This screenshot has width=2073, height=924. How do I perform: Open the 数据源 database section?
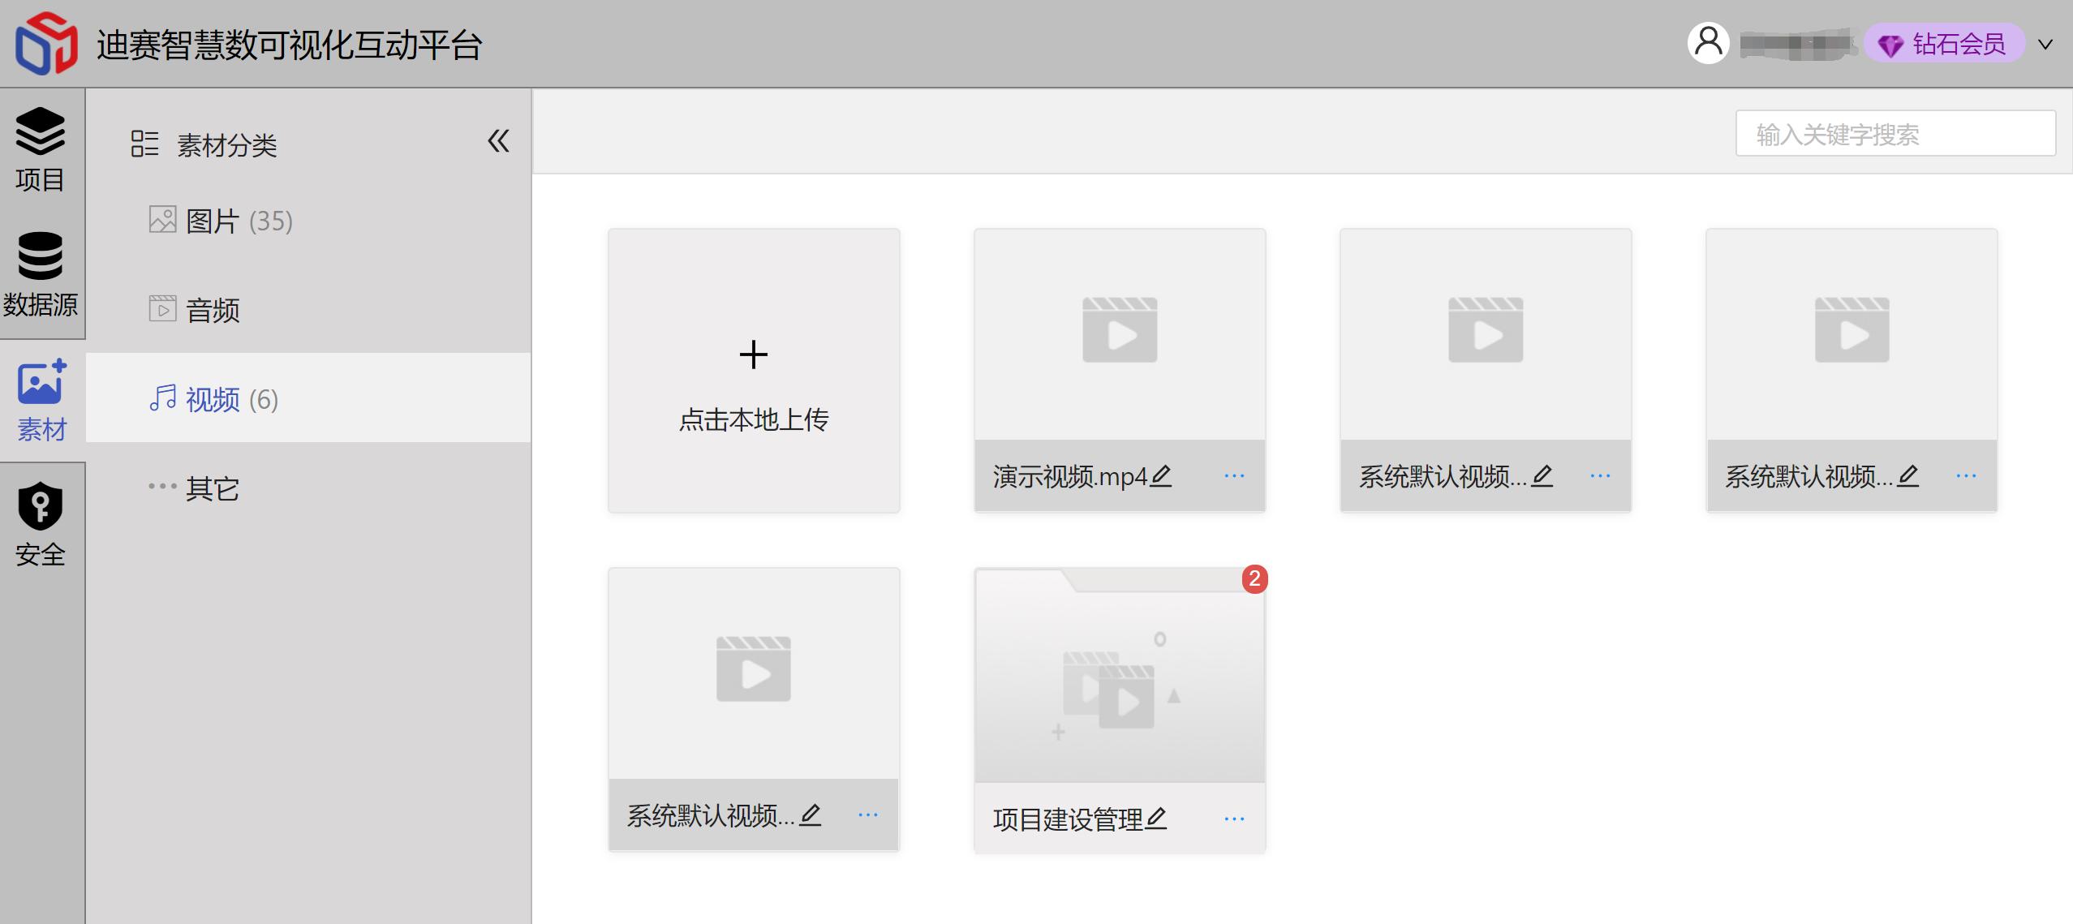tap(40, 276)
